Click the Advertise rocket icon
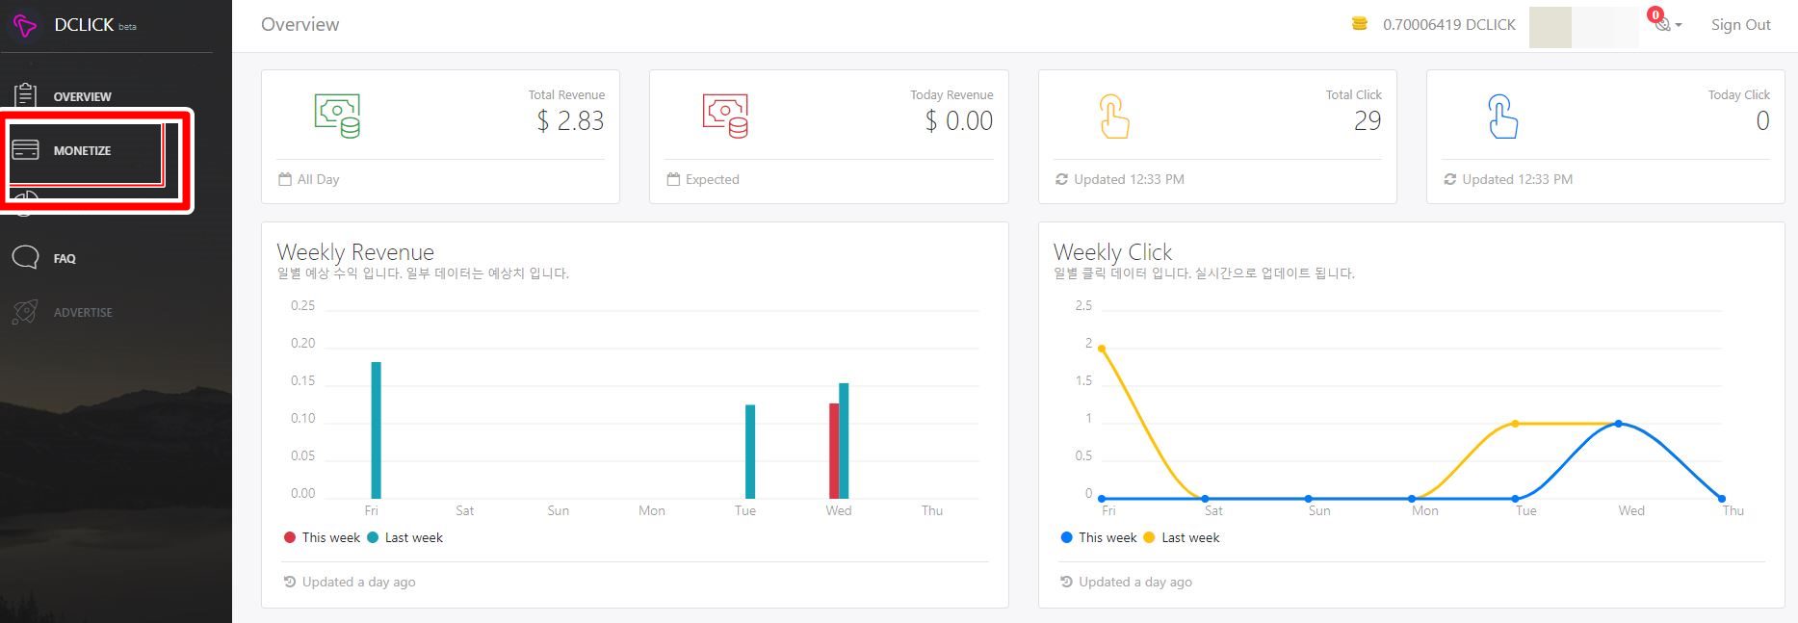 click(25, 311)
